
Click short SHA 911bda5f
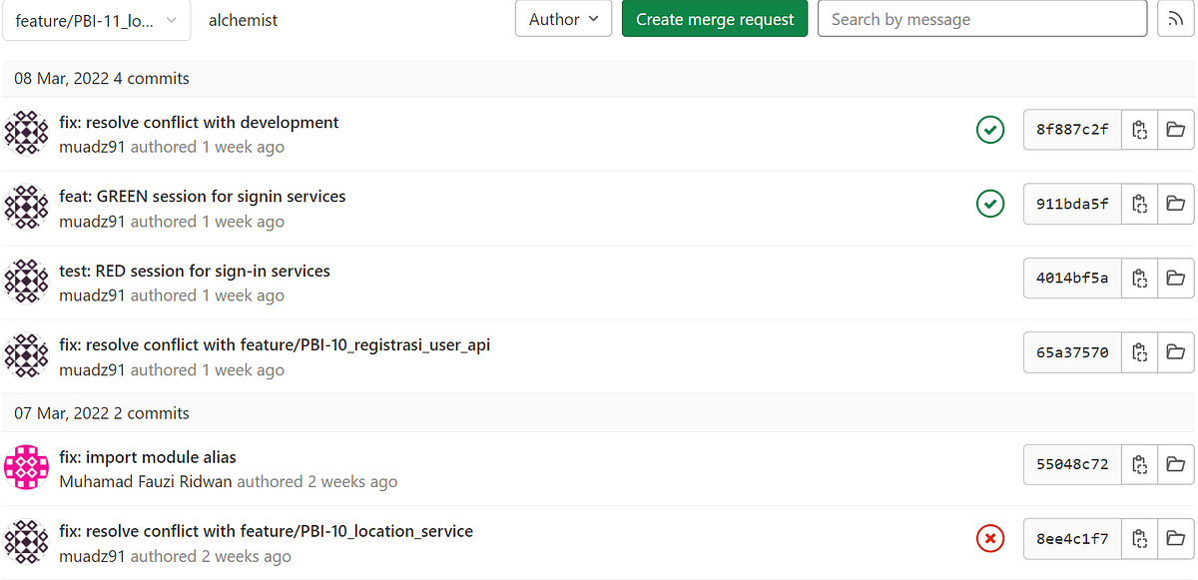coord(1072,205)
